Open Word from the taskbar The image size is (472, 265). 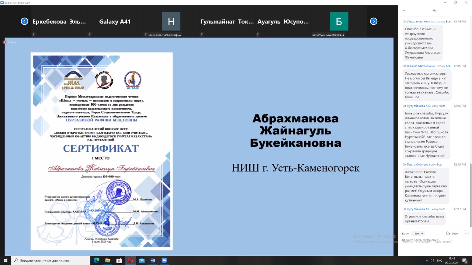(153, 260)
